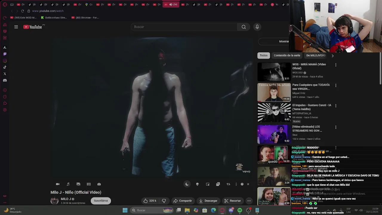Select the Todos filter chip
The width and height of the screenshot is (382, 215).
click(x=264, y=55)
